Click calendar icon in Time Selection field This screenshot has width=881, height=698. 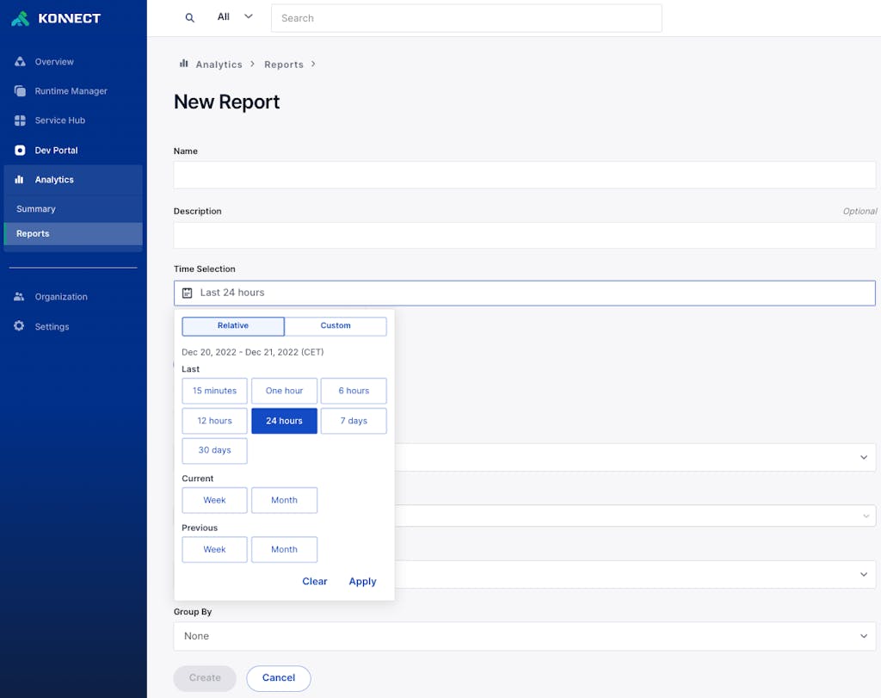click(x=188, y=293)
